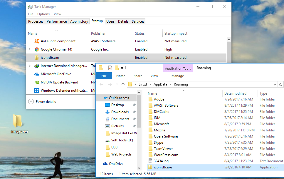
Task: Click the chevron after Linxd in address bar
Action: coord(150,85)
